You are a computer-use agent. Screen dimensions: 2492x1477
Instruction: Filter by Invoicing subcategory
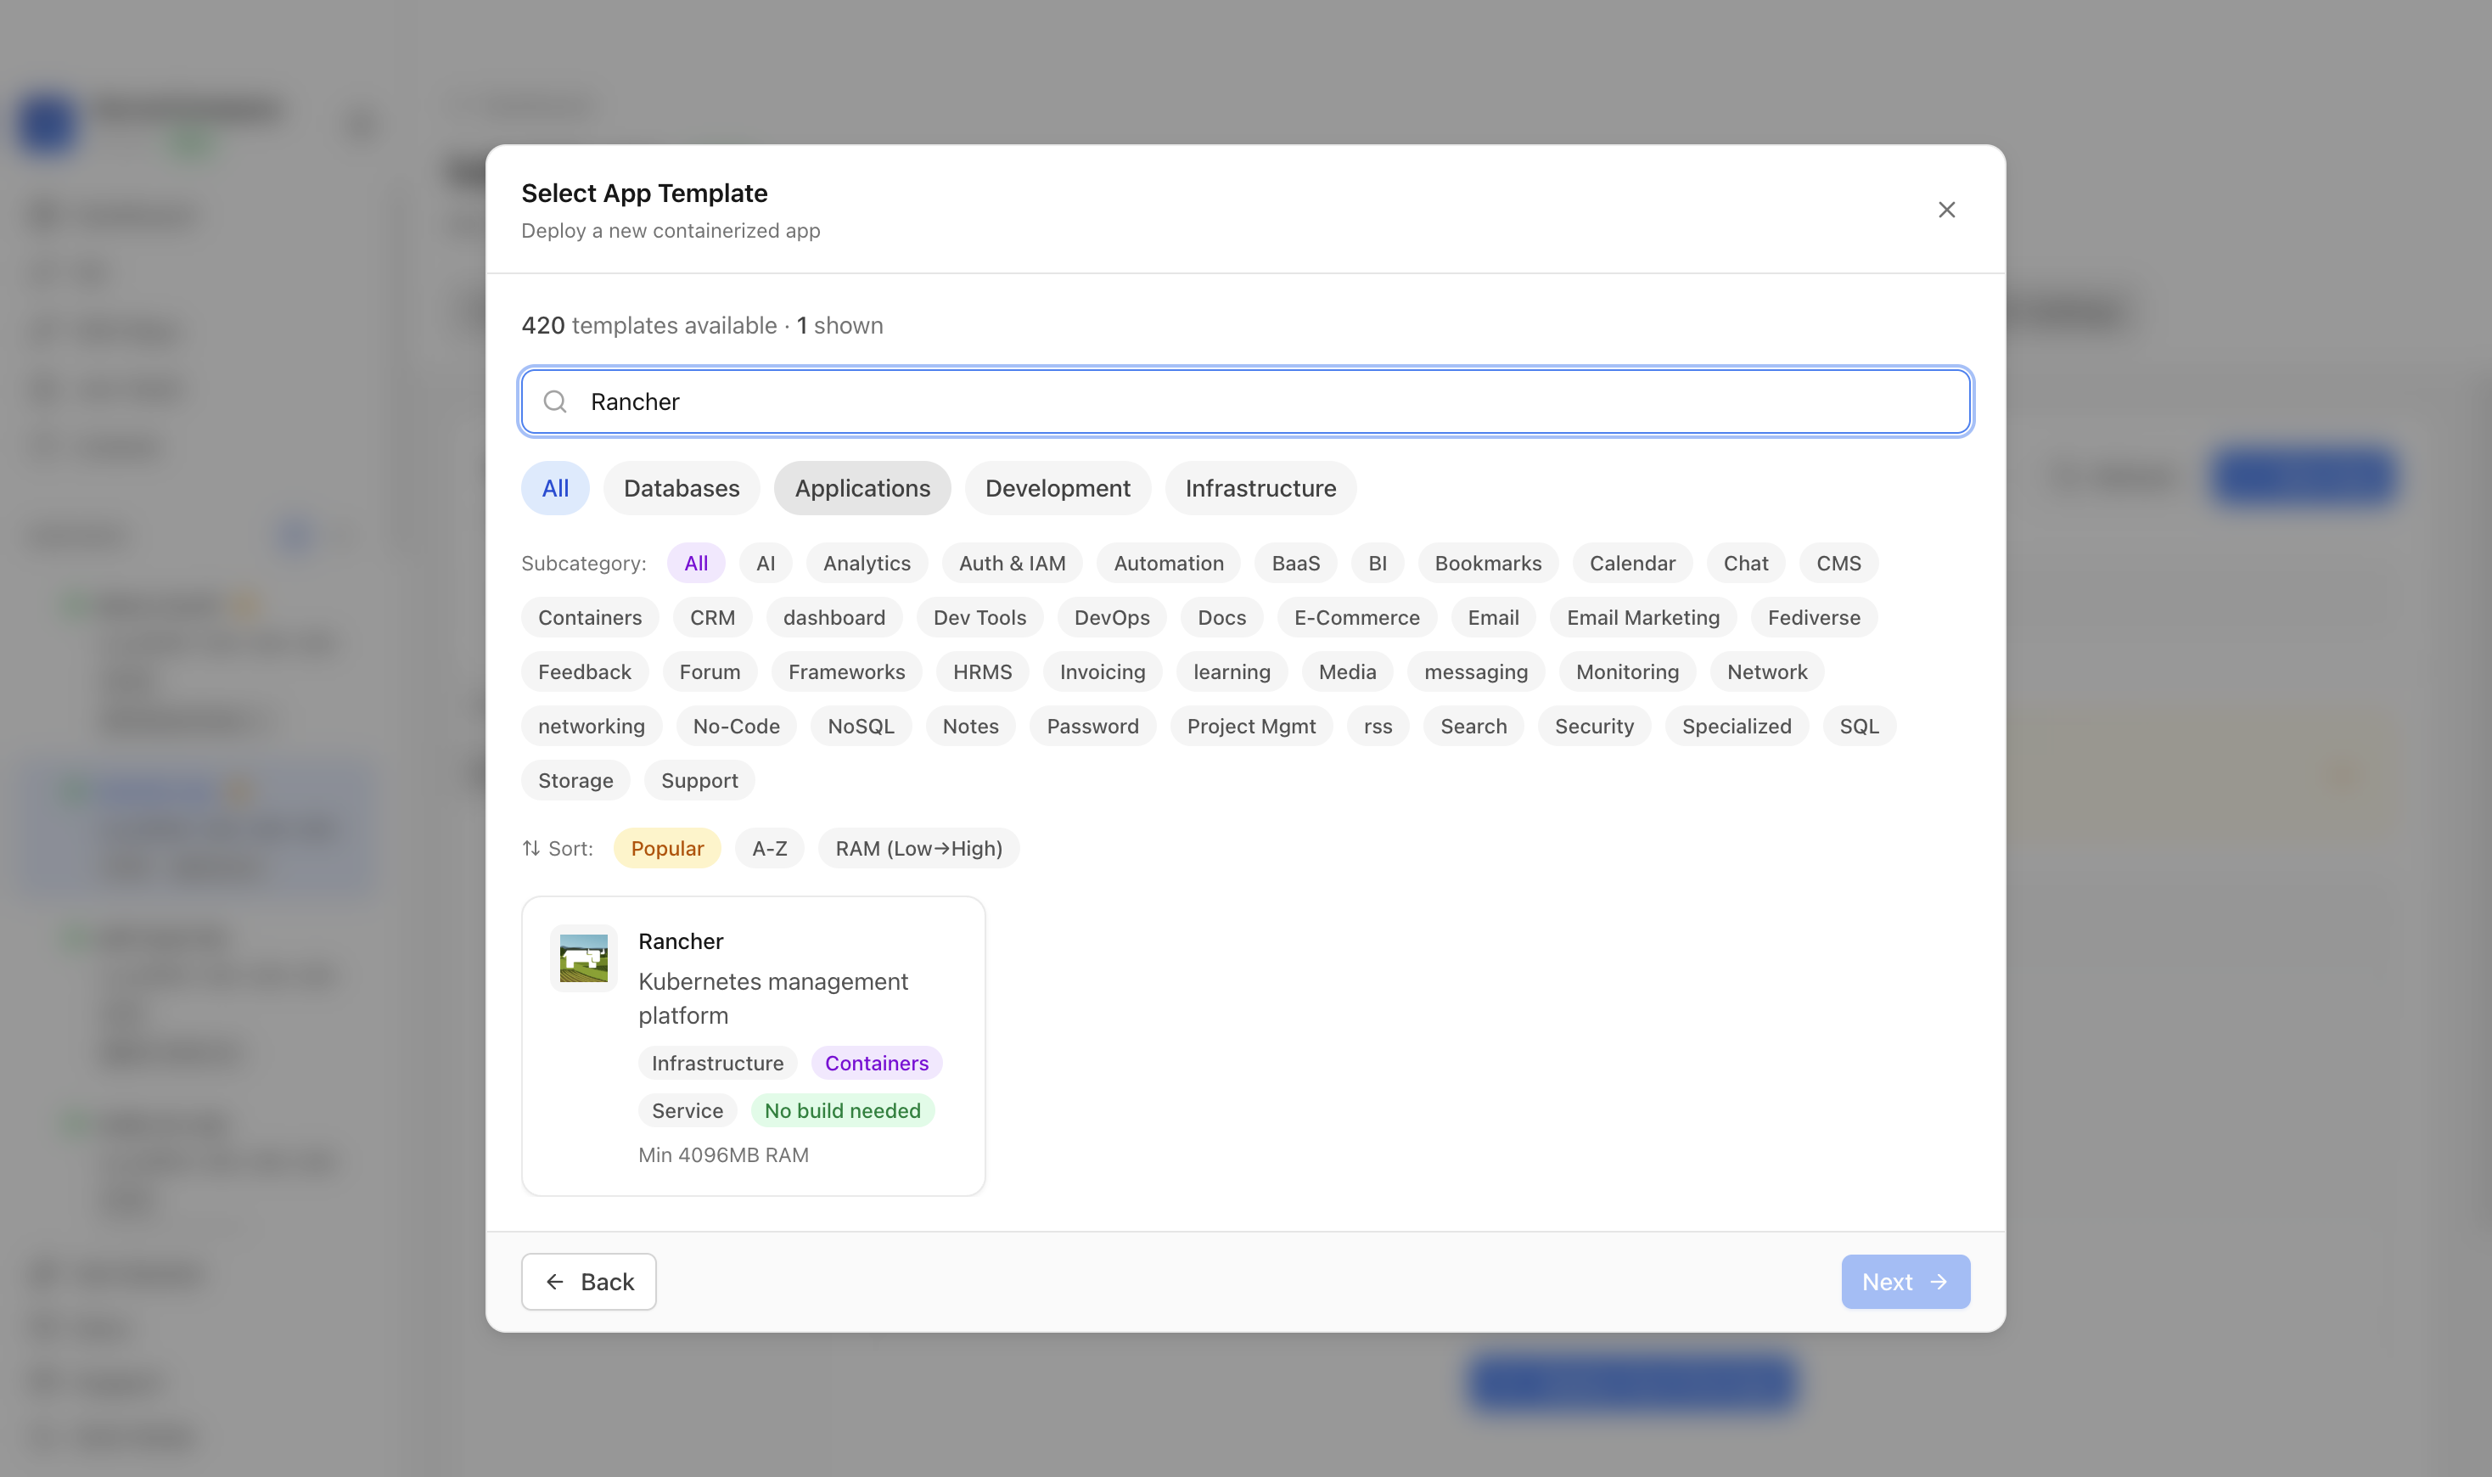coord(1103,671)
